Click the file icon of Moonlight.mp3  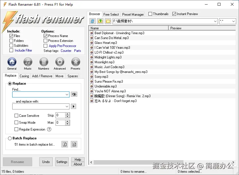pos(92,62)
